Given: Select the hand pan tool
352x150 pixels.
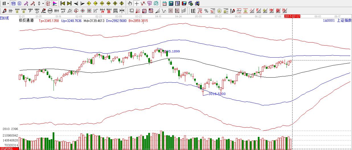Looking at the screenshot, I should click(x=130, y=4).
